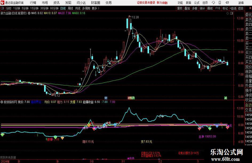Click the diamond icon at chart top-right

(x=227, y=13)
